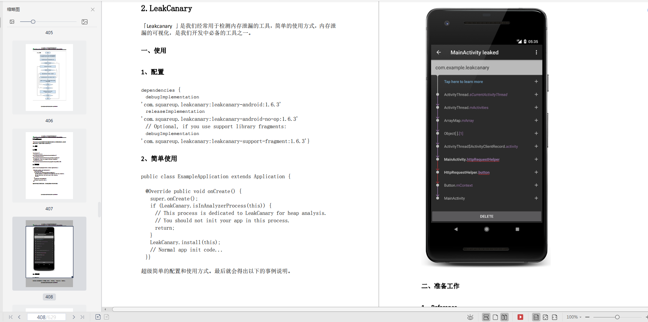Switch to single page view
Viewport: 648px width, 322px height.
pyautogui.click(x=495, y=317)
